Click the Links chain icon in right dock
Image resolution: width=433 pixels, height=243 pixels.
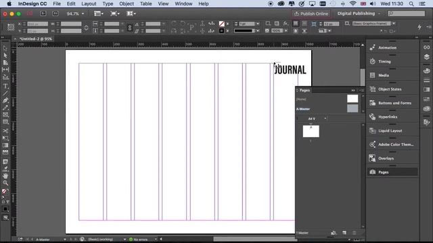[x=427, y=47]
